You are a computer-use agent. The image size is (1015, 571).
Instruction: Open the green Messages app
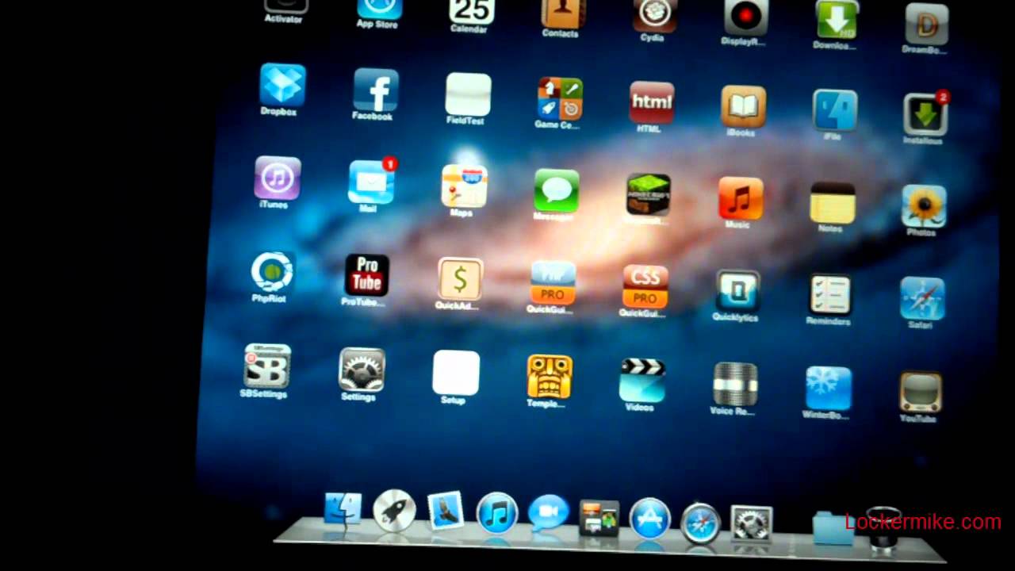point(556,190)
